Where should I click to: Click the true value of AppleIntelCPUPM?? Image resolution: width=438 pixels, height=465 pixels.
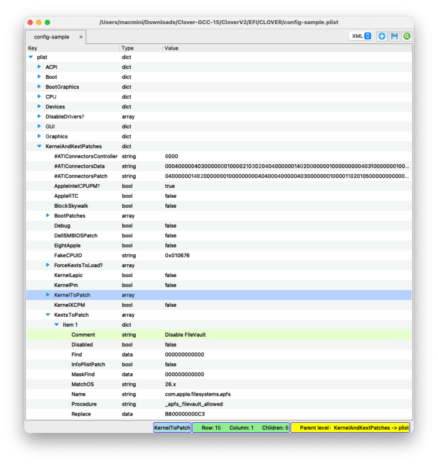170,186
